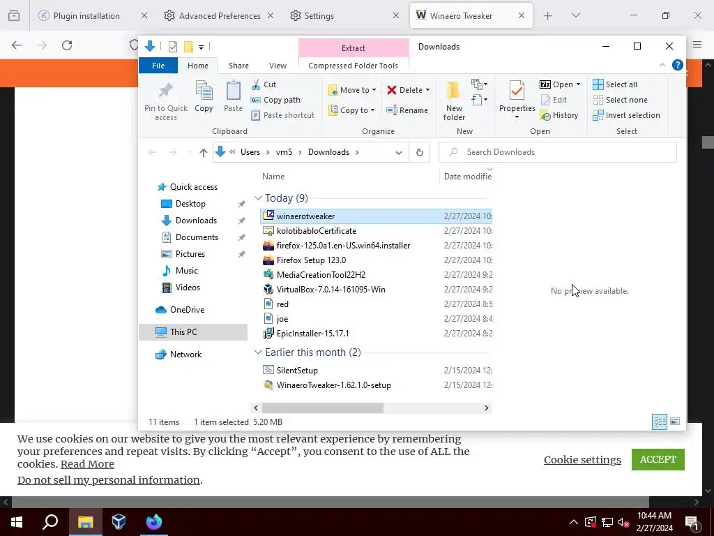Click the horizontal scrollbar in file list
Image resolution: width=714 pixels, height=536 pixels.
tap(322, 408)
